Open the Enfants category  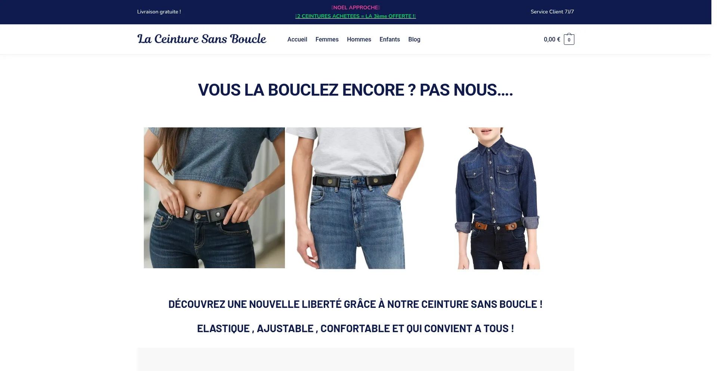click(389, 39)
